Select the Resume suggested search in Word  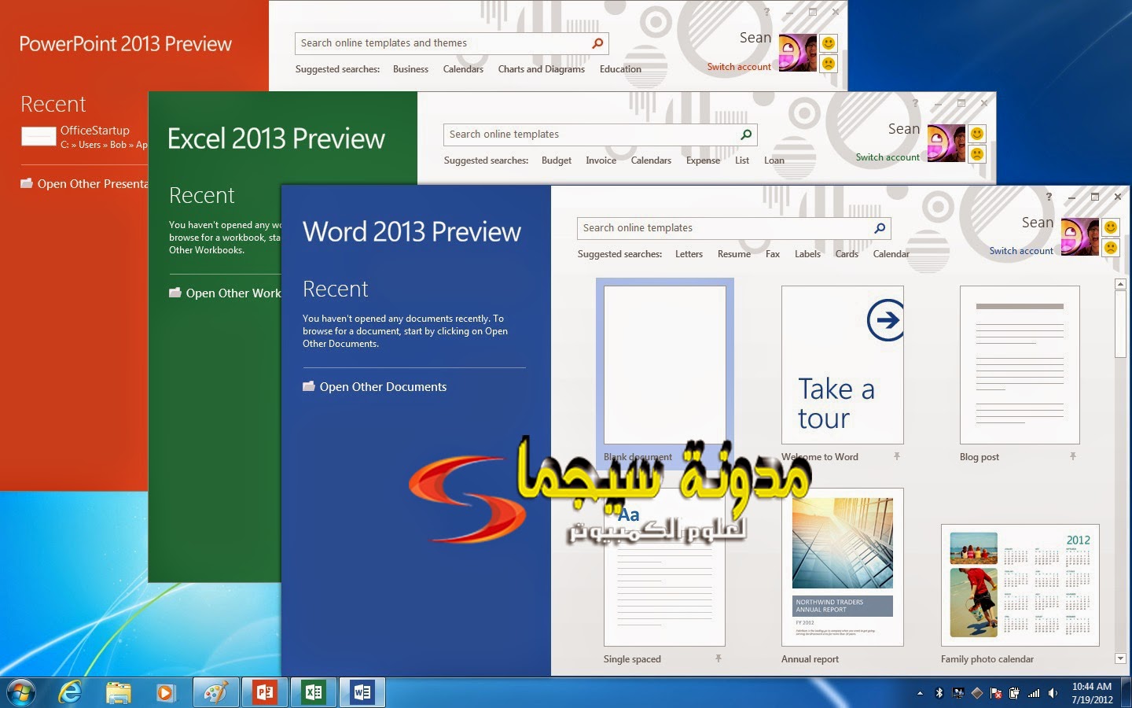click(733, 253)
